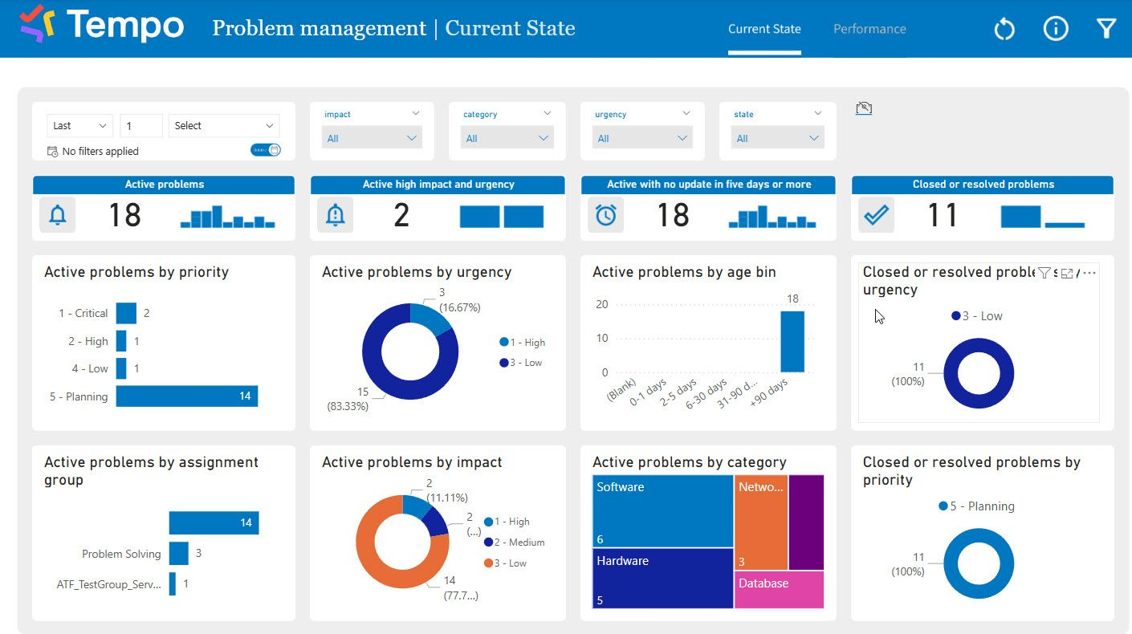Click the visual filter icon on closed urgency chart

(1044, 274)
